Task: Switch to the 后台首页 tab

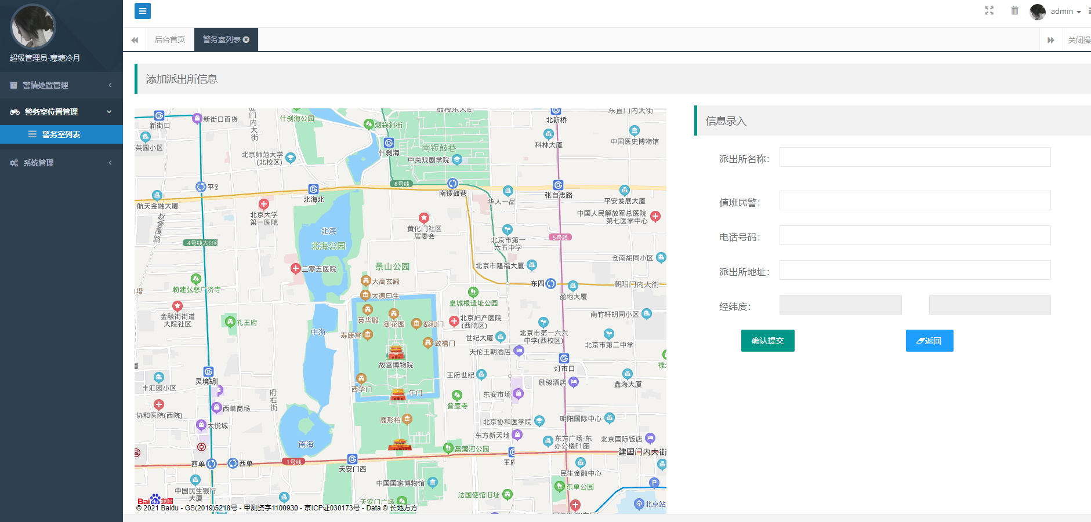Action: click(169, 39)
